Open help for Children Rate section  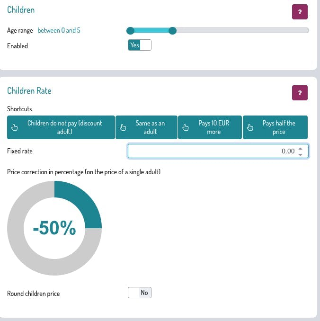pos(300,93)
